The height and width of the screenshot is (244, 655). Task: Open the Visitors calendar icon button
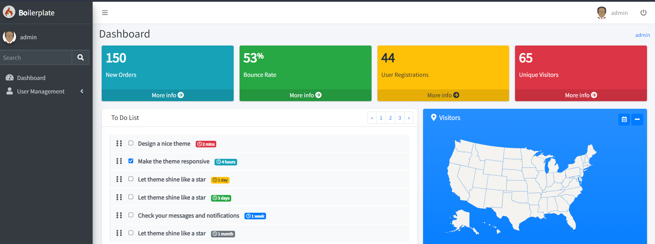[624, 120]
